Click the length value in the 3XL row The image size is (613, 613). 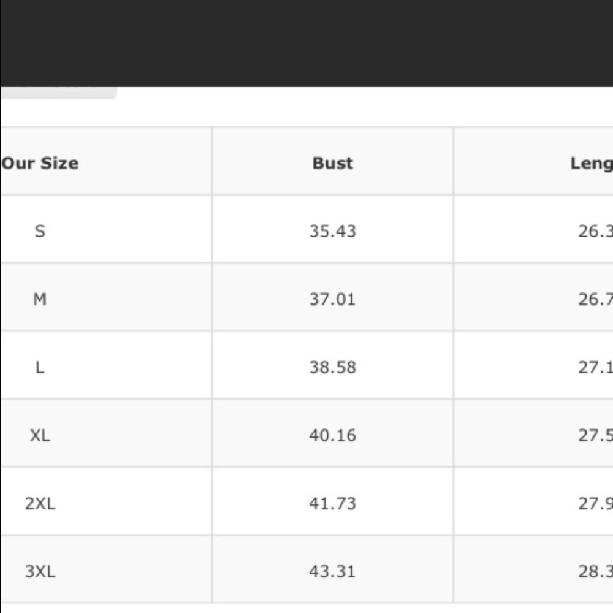coord(595,571)
